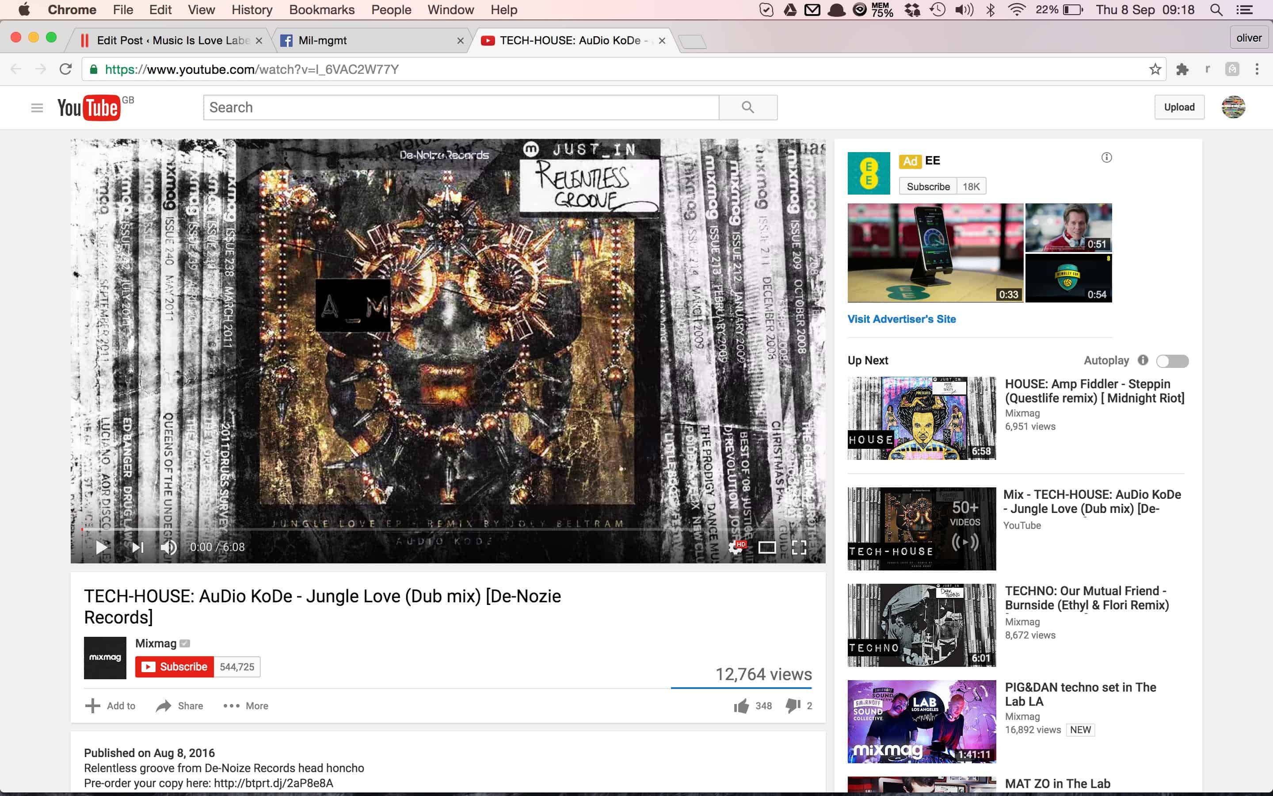Viewport: 1273px width, 796px height.
Task: Bookmark this page with star
Action: 1155,69
